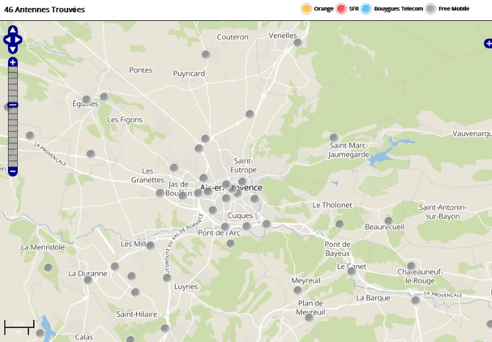Click the Free Mobile grey circle
The width and height of the screenshot is (492, 342).
[431, 9]
